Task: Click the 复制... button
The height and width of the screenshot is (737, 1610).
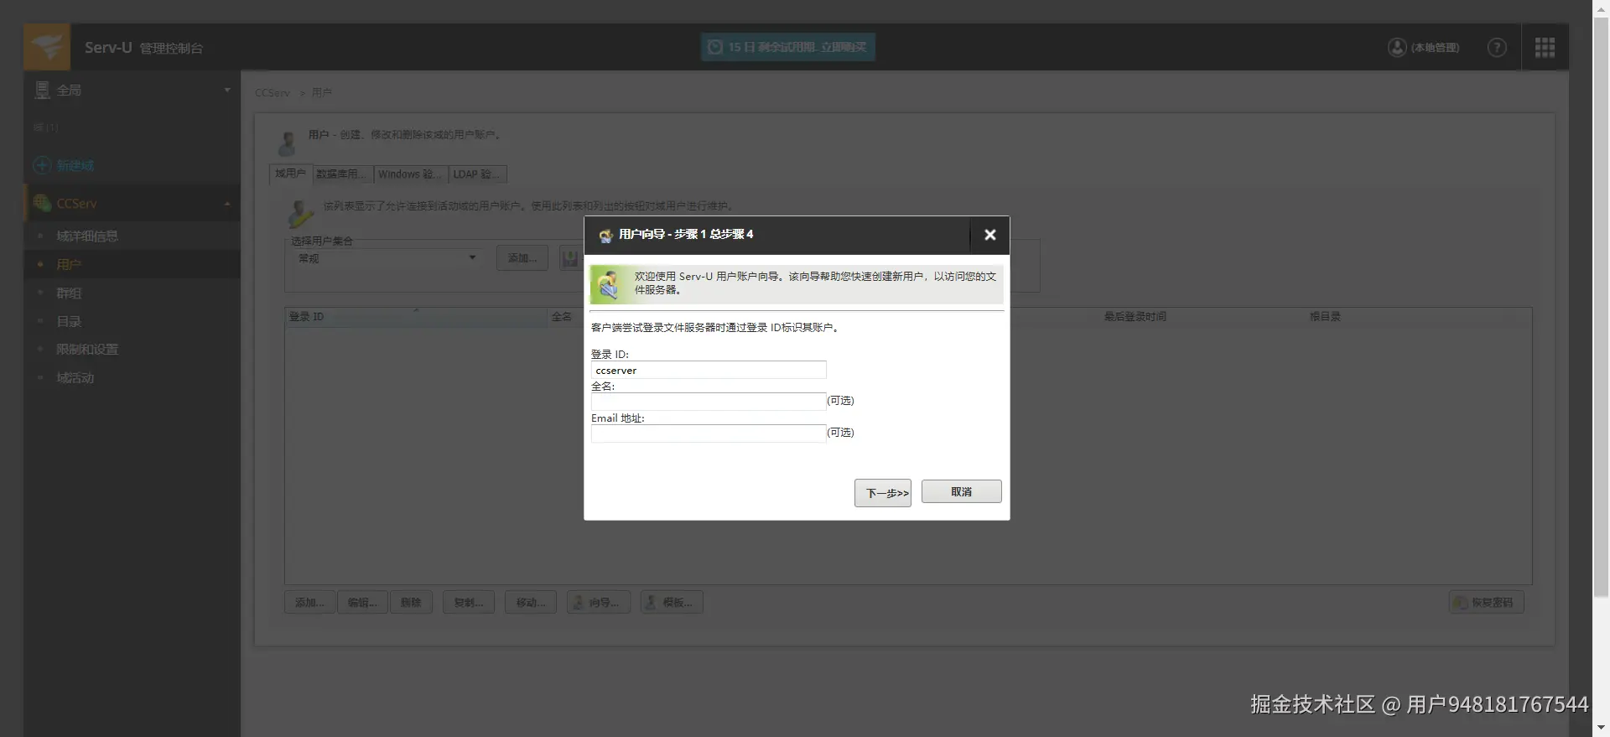Action: (x=469, y=603)
